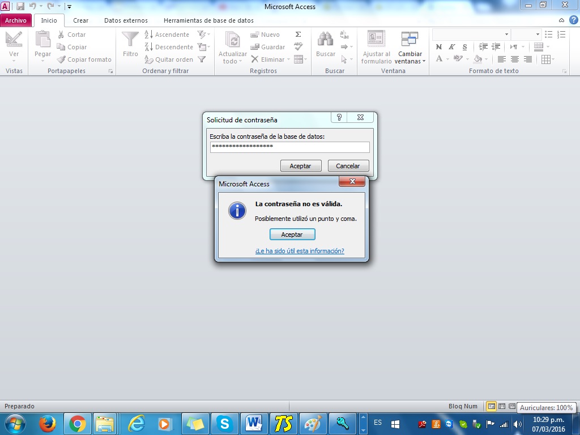Click the Buscar binoculars icon
This screenshot has width=580, height=435.
[326, 39]
